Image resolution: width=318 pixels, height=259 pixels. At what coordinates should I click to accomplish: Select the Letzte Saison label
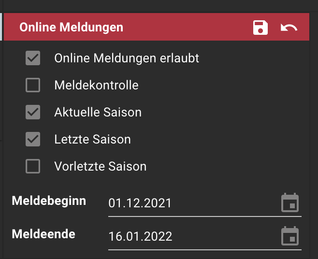(x=92, y=139)
